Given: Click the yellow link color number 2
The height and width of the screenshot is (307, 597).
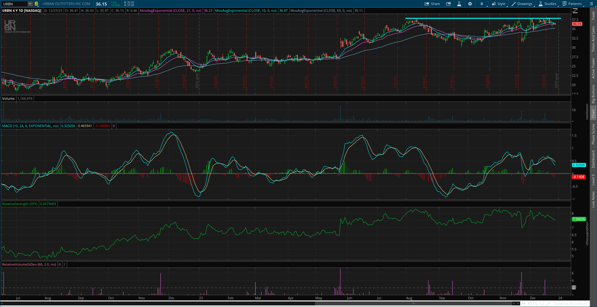Looking at the screenshot, I should pos(36,4).
